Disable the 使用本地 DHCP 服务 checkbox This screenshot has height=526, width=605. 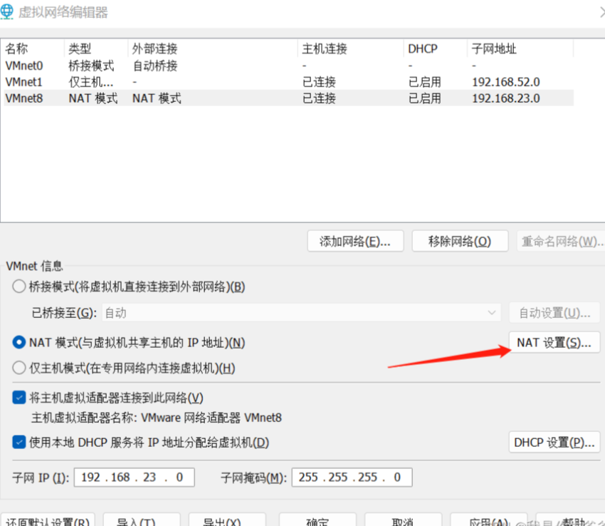point(18,443)
